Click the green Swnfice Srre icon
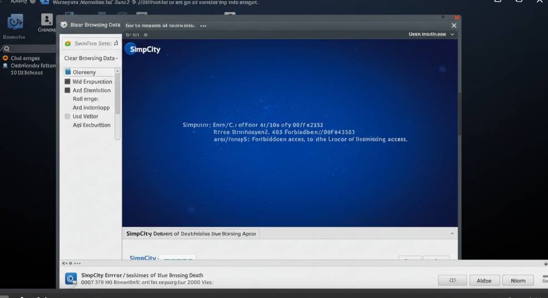This screenshot has width=548, height=298. tap(68, 43)
